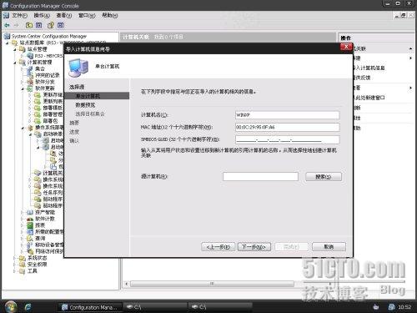Click the horizontal scrollbar in results pane
Image resolution: width=417 pixels, height=313 pixels.
pyautogui.click(x=212, y=284)
